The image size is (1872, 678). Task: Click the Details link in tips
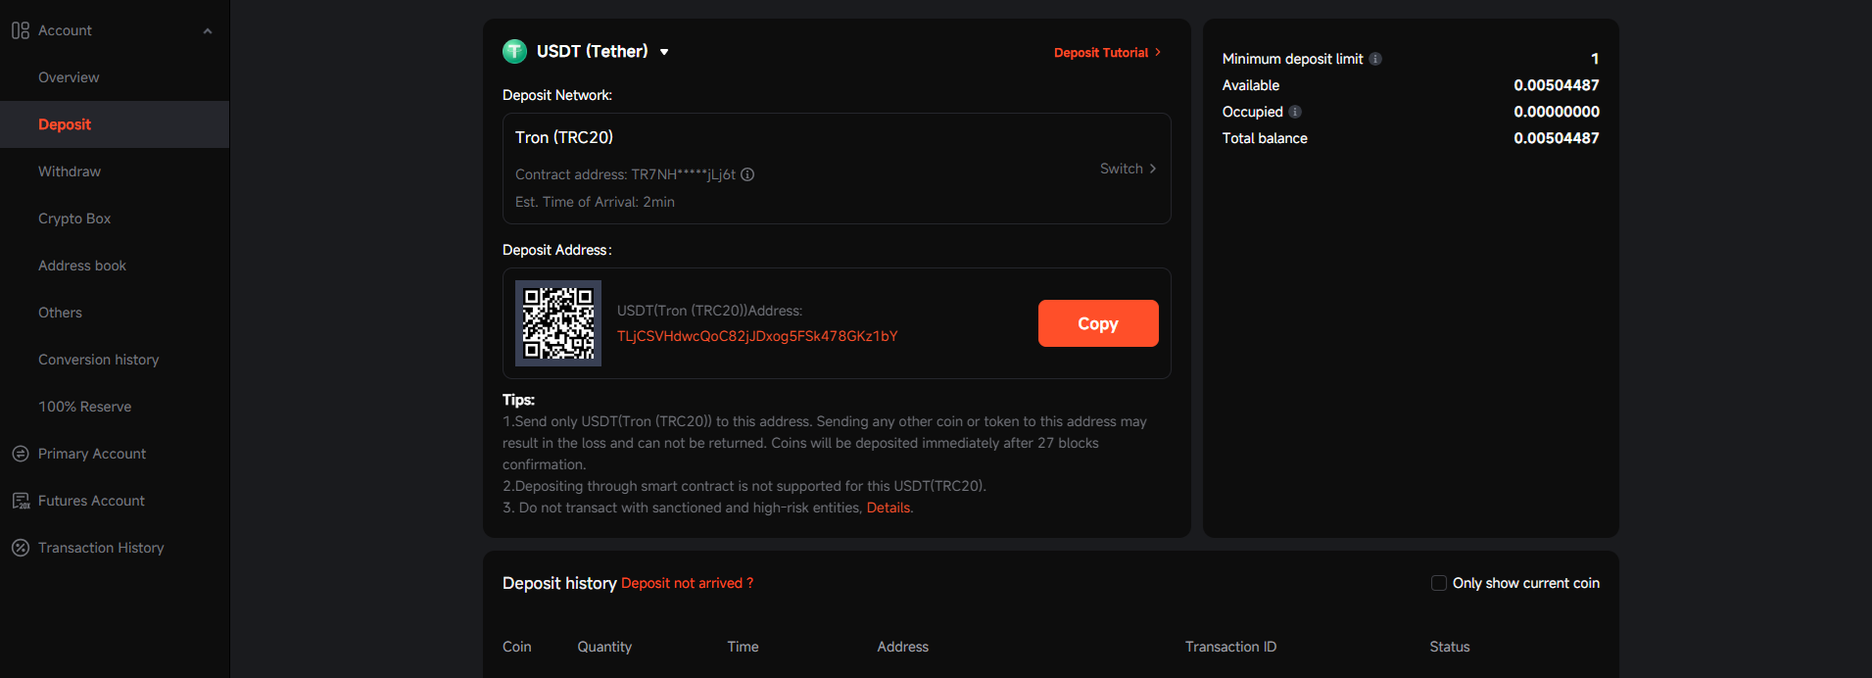coord(888,508)
